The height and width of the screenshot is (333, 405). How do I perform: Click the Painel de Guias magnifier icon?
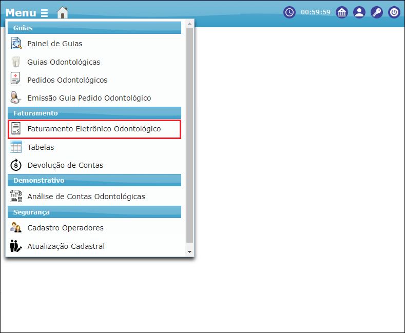pos(16,44)
